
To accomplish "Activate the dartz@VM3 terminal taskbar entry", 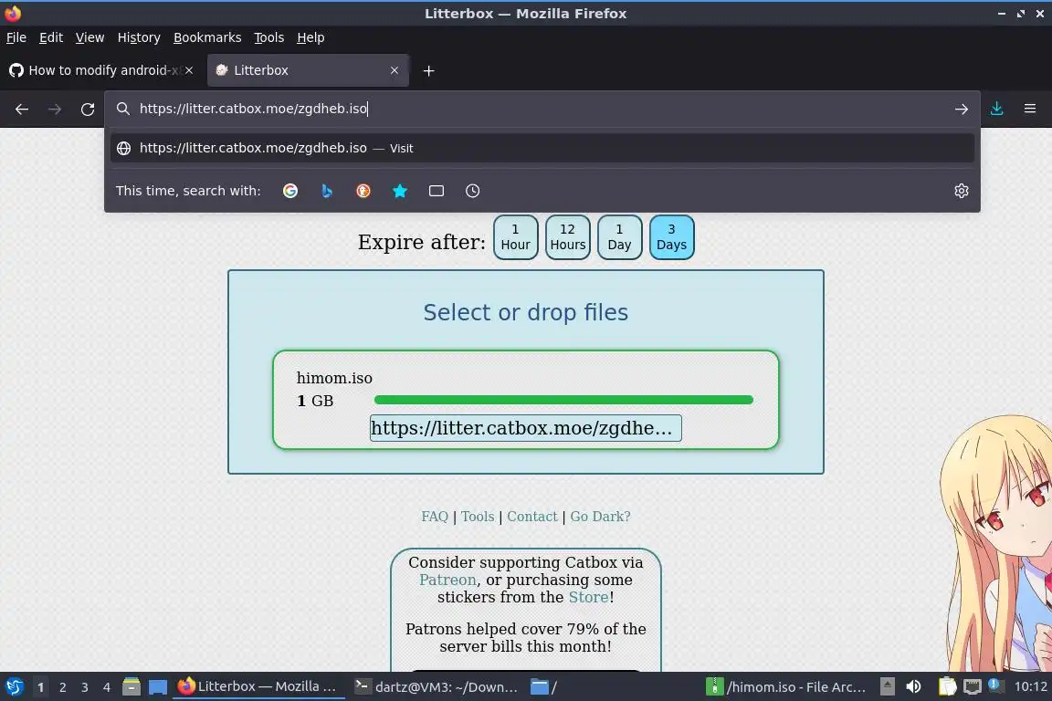I will (x=437, y=687).
